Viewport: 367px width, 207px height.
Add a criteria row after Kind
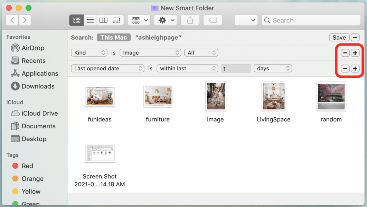(355, 53)
